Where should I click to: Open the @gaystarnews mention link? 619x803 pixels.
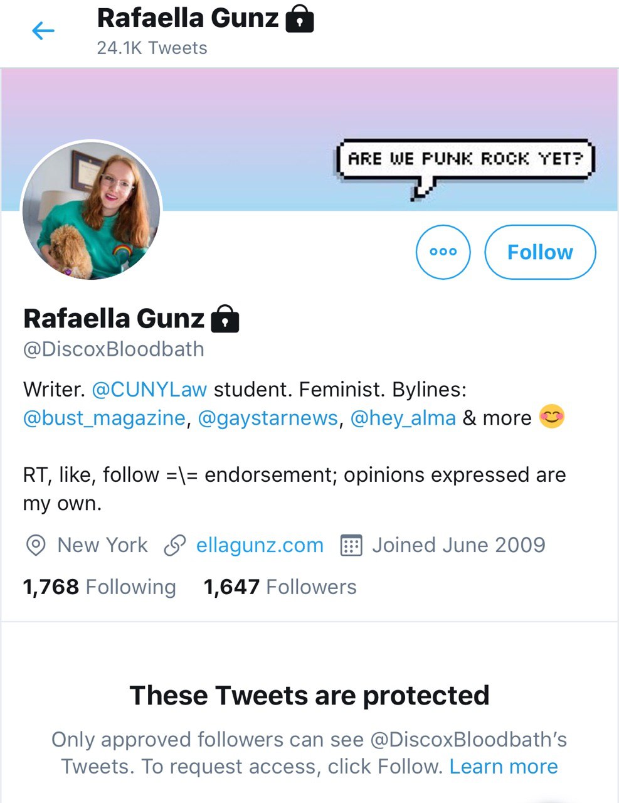(268, 418)
